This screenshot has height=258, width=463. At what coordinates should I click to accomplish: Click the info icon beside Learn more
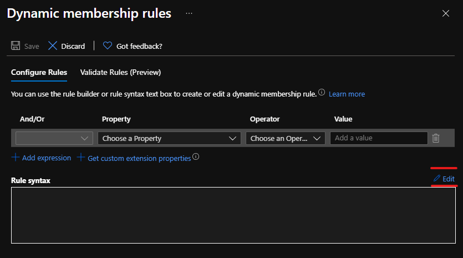tap(322, 93)
